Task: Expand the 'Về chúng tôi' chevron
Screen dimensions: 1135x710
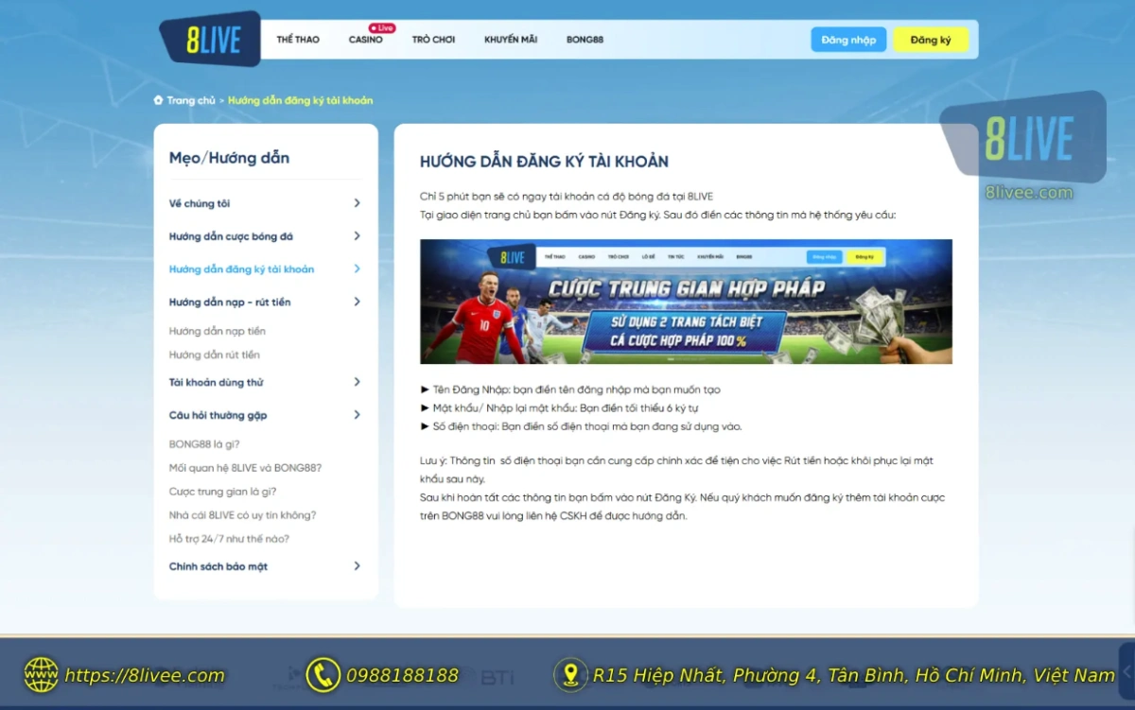Action: click(x=357, y=203)
